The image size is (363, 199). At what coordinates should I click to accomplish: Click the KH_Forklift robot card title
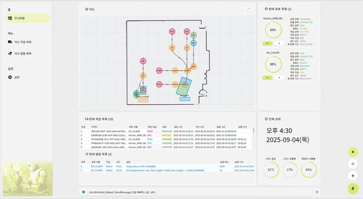click(273, 53)
